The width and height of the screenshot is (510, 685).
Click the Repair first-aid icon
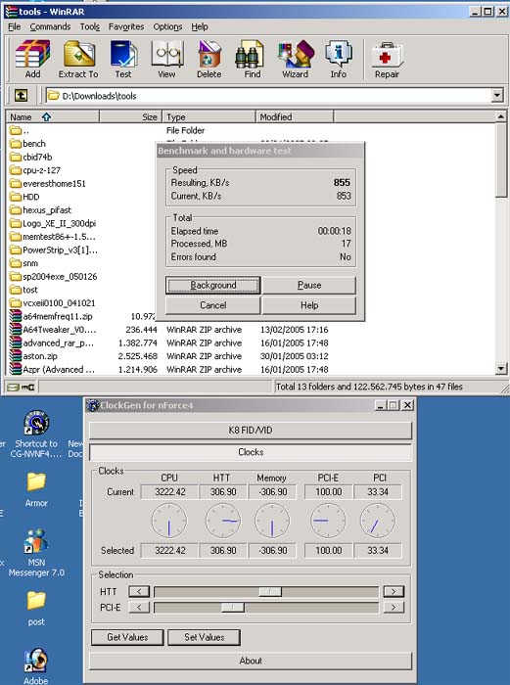pyautogui.click(x=387, y=59)
